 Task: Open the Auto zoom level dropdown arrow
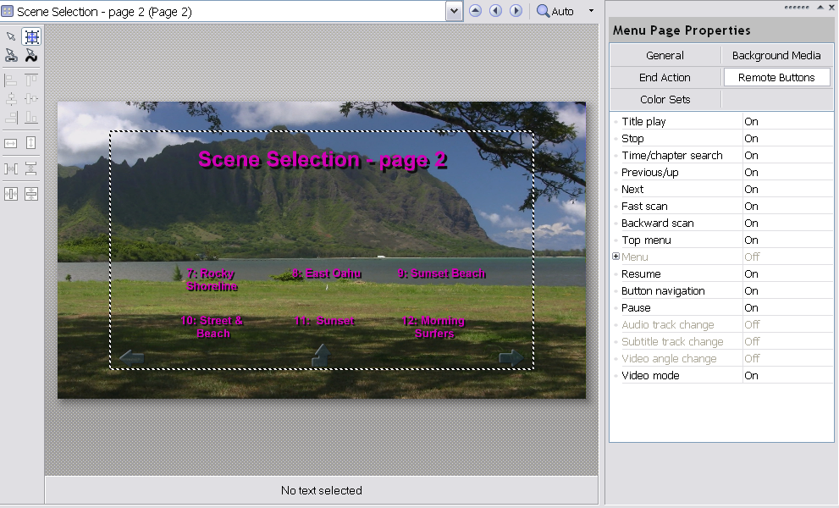pyautogui.click(x=591, y=11)
